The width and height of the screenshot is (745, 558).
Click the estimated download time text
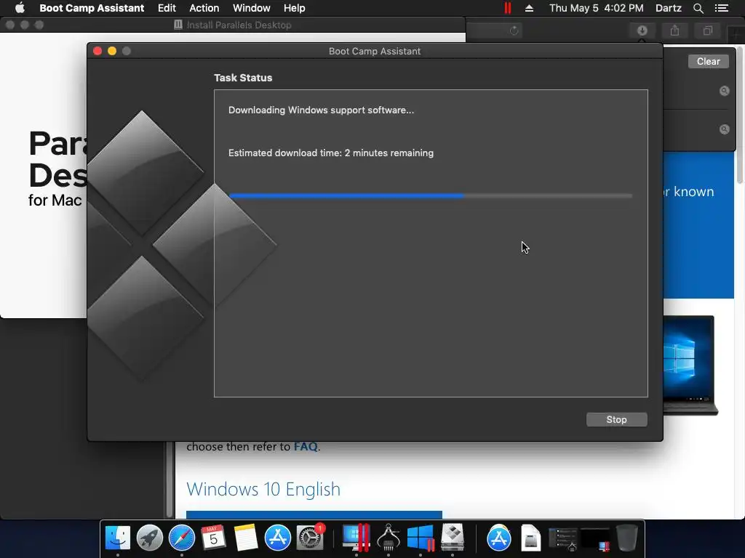tap(331, 153)
